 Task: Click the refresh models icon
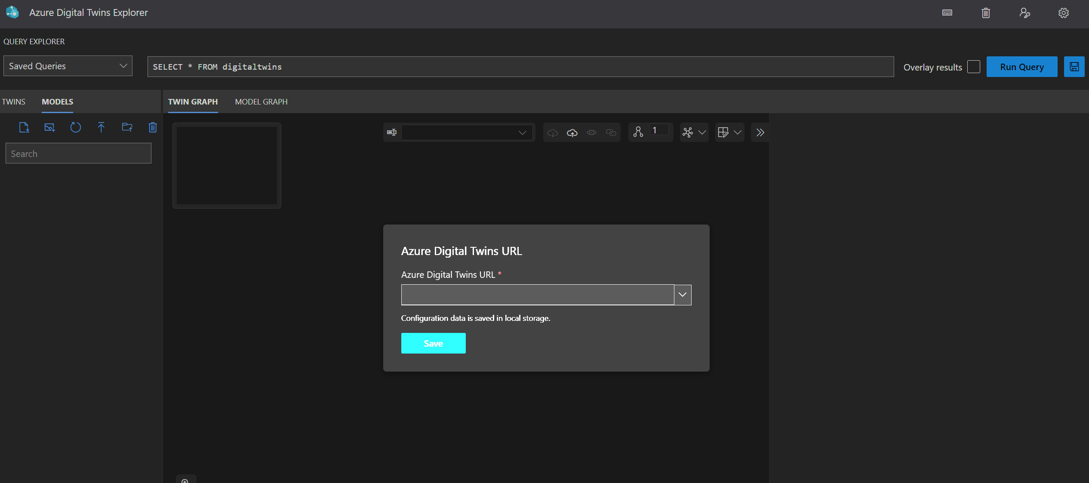pos(75,127)
